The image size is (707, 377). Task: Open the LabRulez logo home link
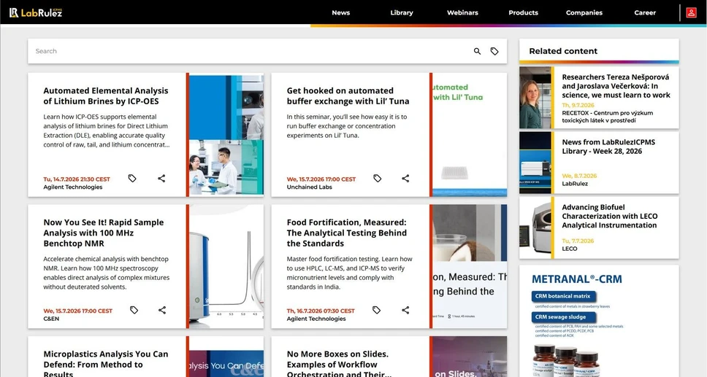coord(36,12)
